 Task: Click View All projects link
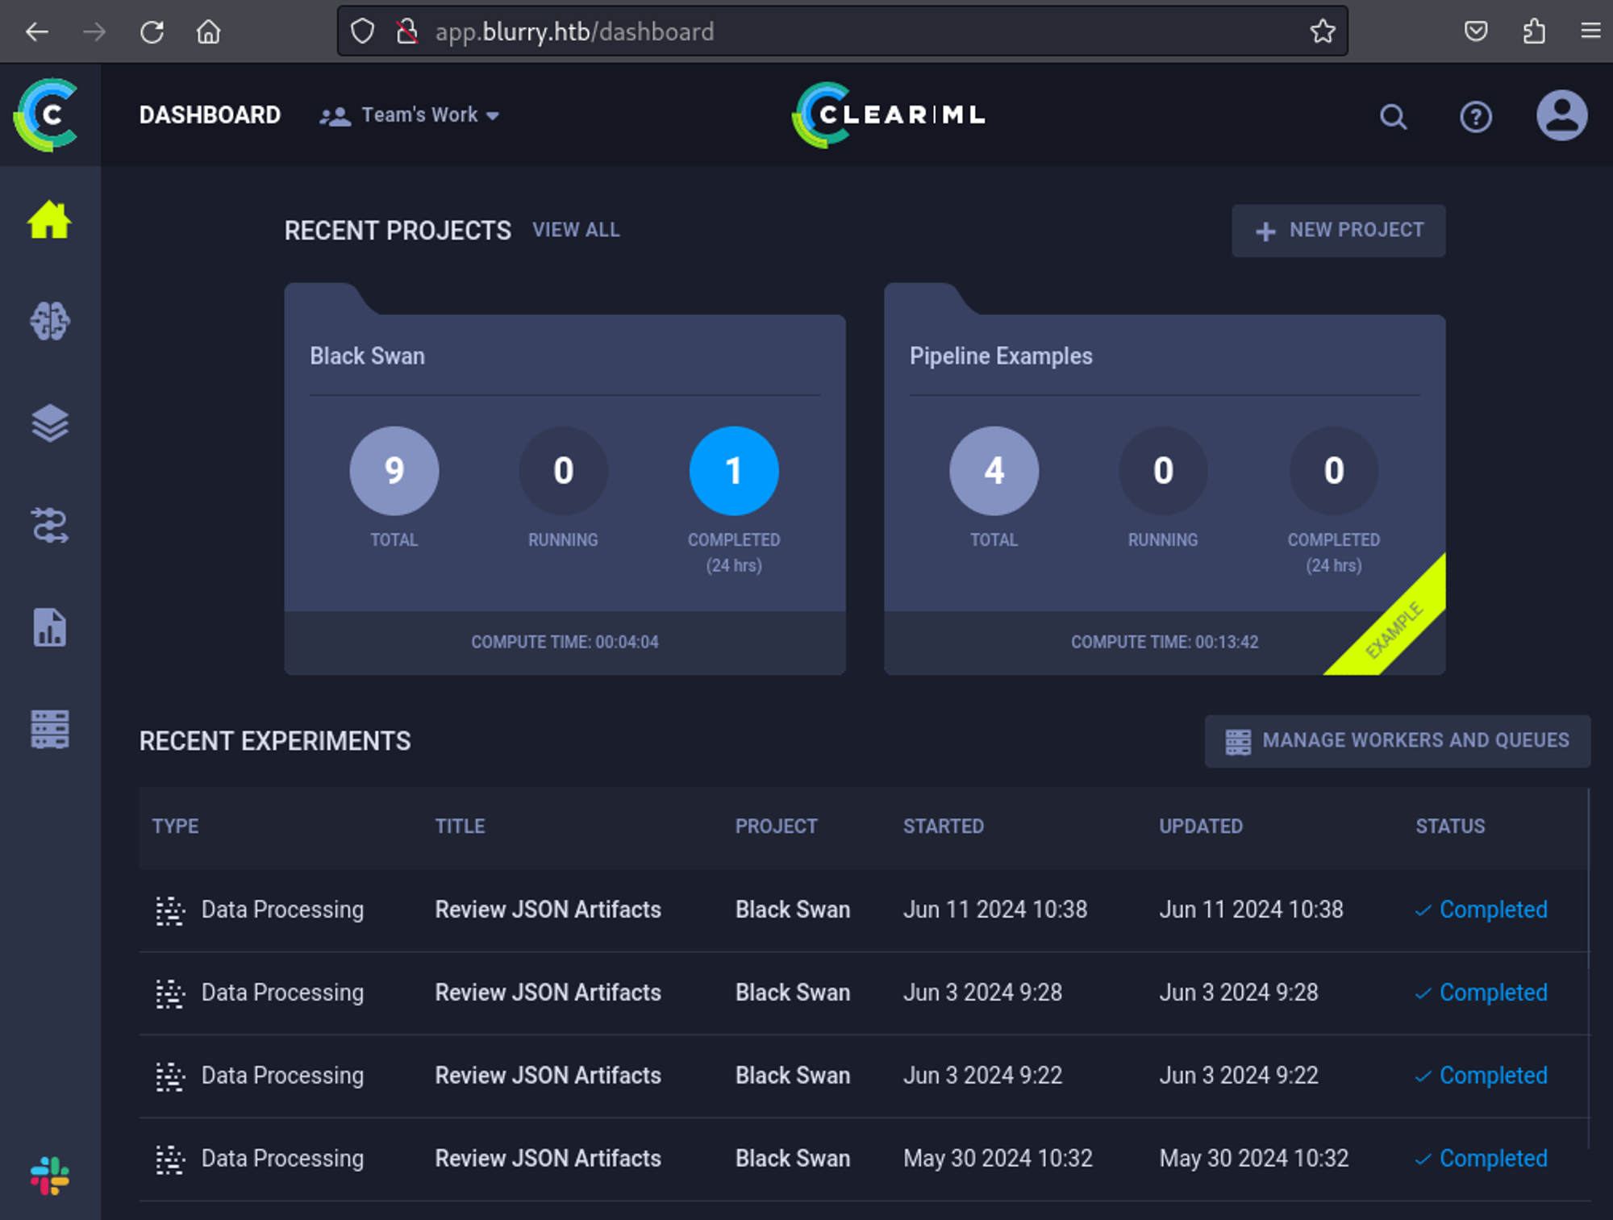click(576, 230)
